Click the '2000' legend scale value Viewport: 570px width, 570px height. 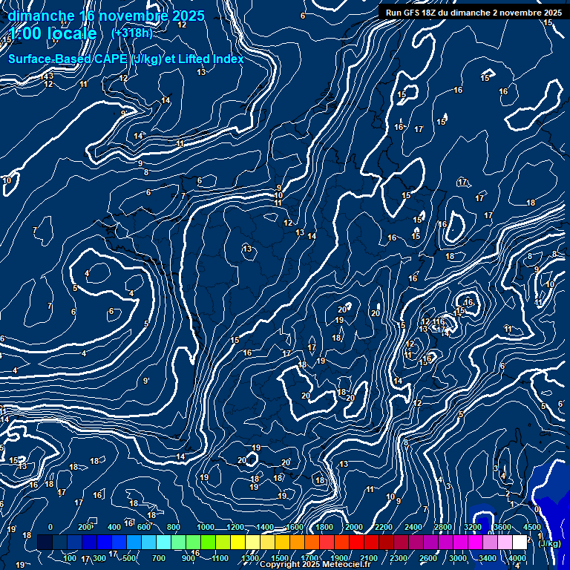(x=353, y=527)
